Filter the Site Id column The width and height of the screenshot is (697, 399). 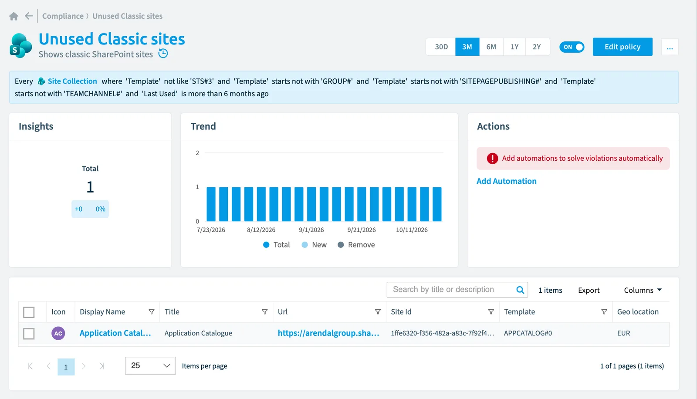click(491, 312)
